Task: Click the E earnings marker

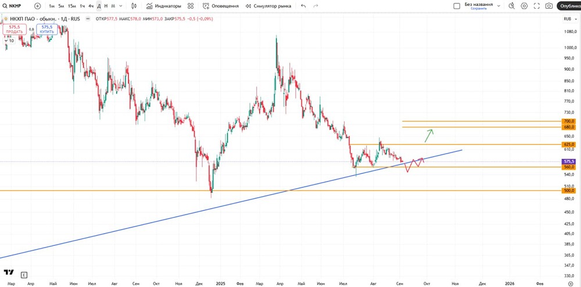Action: coord(24,275)
